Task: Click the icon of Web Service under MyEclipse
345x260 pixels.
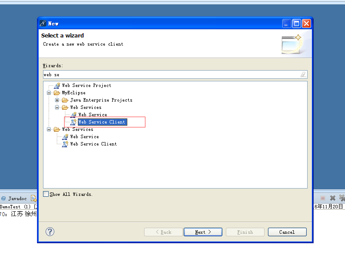Action: (74, 115)
